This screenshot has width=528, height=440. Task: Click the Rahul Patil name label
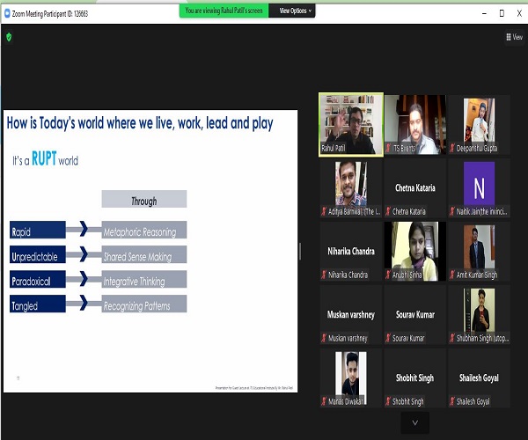(333, 148)
